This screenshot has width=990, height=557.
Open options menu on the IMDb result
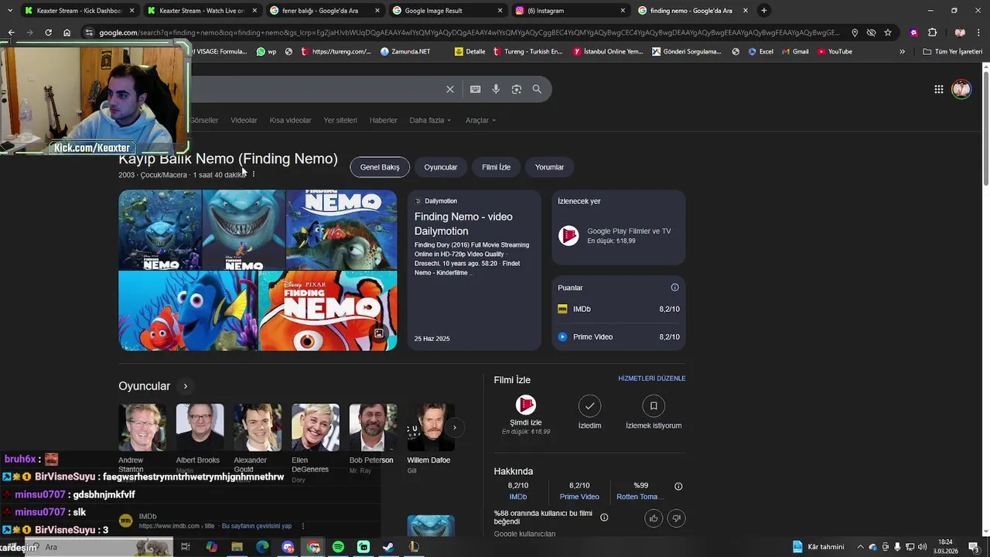(x=303, y=526)
